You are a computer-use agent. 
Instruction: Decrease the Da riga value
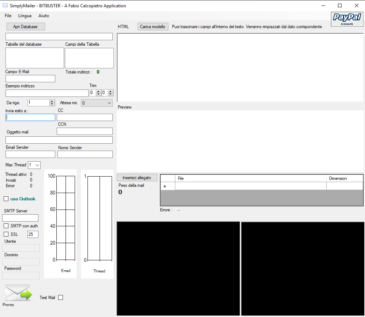pyautogui.click(x=52, y=104)
